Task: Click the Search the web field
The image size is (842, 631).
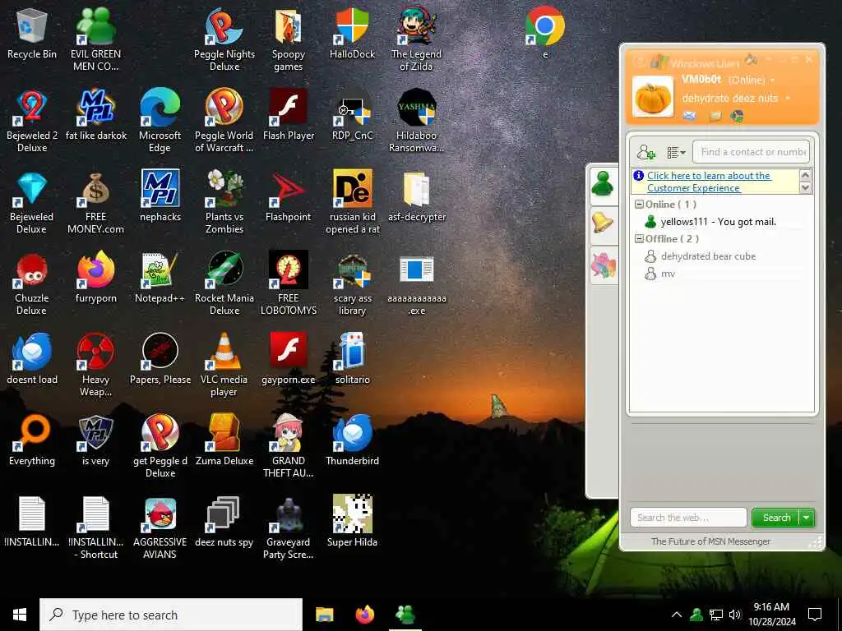Action: [688, 518]
